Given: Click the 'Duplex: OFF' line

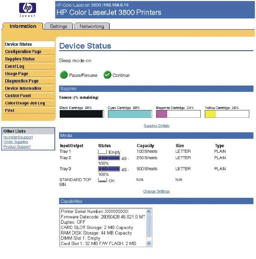Looking at the screenshot, I should pos(73,222).
